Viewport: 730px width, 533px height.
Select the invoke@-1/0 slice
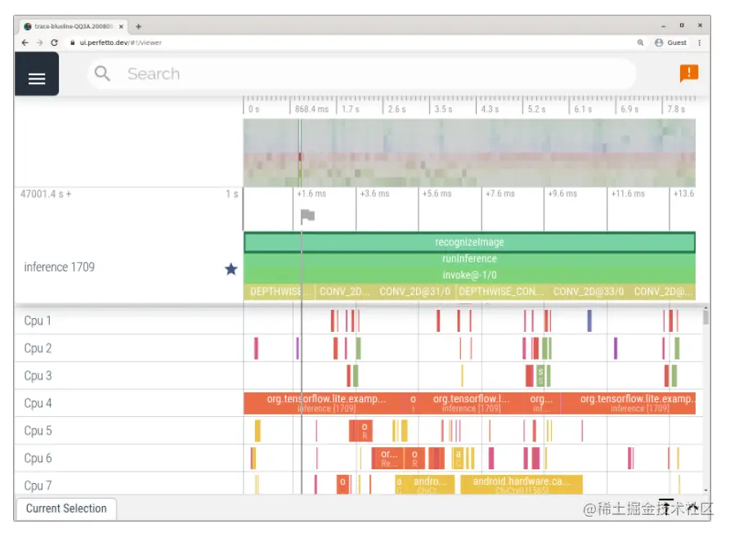pyautogui.click(x=468, y=275)
